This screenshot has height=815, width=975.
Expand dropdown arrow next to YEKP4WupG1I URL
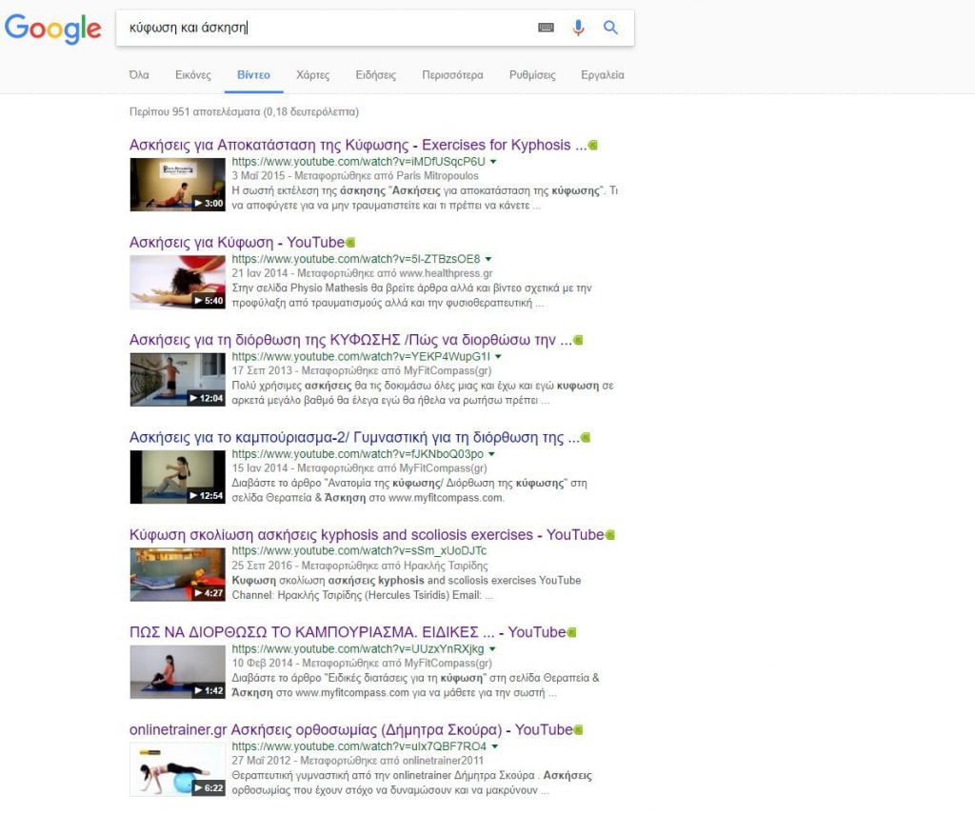pos(498,357)
